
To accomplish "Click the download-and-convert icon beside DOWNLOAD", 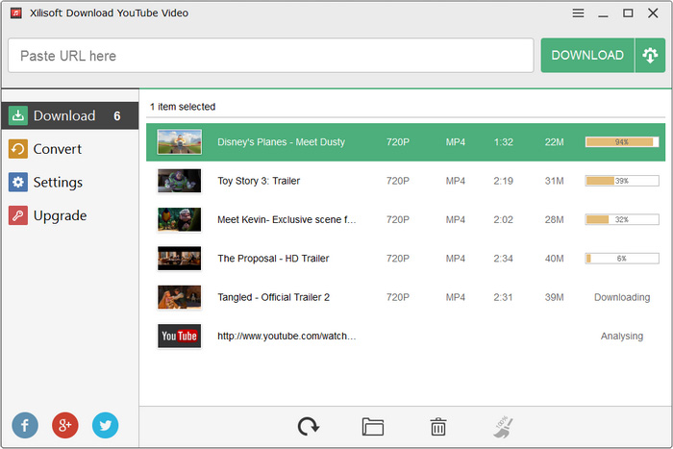I will (650, 56).
